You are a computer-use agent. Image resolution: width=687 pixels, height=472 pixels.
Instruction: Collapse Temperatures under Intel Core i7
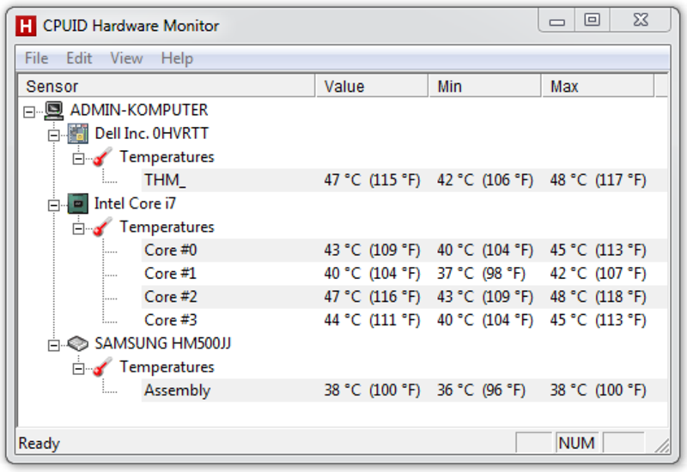78,228
